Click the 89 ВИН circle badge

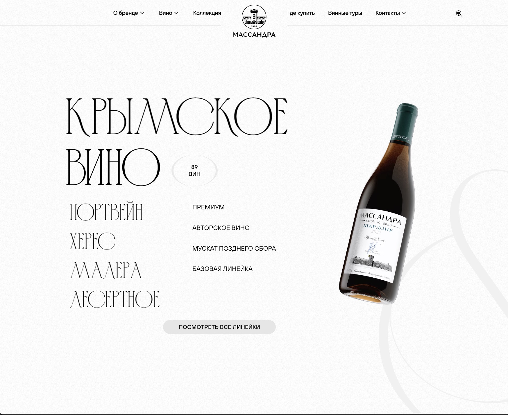194,170
